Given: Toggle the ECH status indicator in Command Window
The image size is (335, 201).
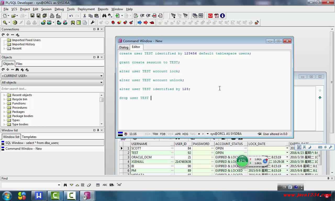Looking at the screenshot, I should pyautogui.click(x=148, y=134).
